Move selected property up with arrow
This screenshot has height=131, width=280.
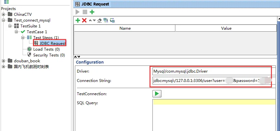(x=90, y=20)
